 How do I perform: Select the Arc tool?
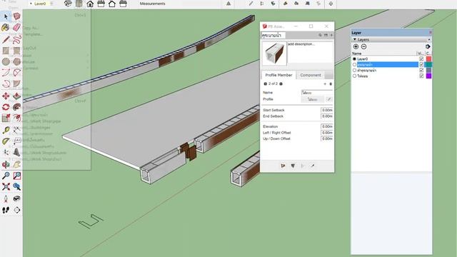[6, 73]
